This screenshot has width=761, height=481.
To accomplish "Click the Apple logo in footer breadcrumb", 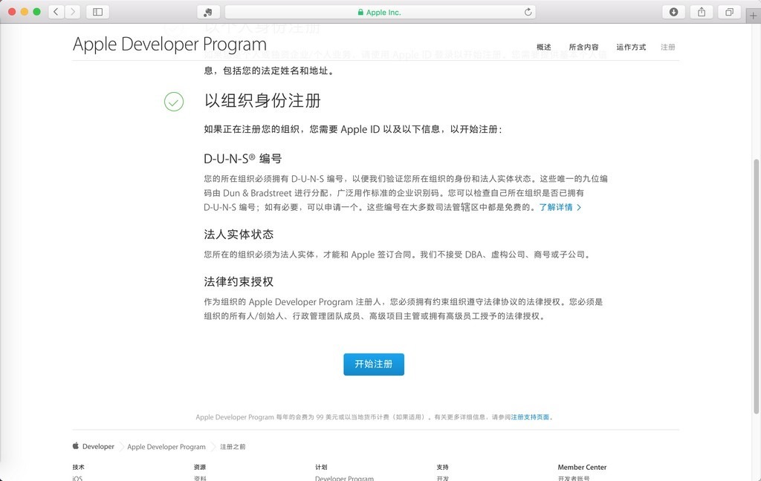I will click(76, 445).
